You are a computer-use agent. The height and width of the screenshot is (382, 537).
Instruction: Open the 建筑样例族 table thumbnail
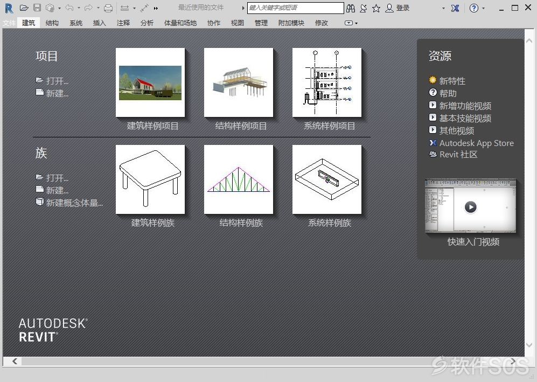pyautogui.click(x=150, y=179)
